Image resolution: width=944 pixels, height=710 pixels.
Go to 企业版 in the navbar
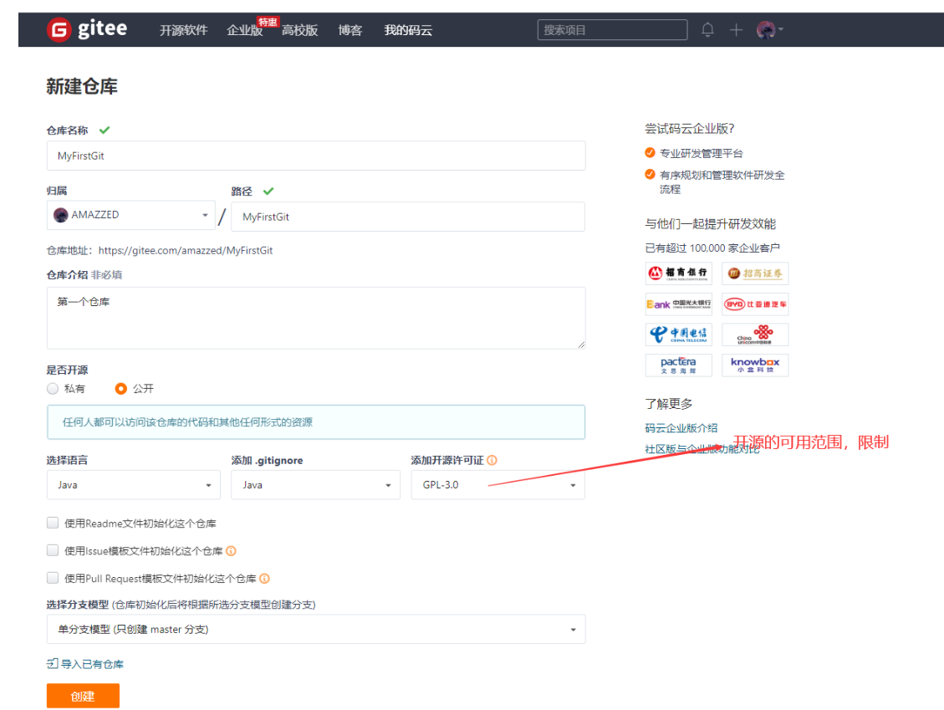pyautogui.click(x=245, y=30)
